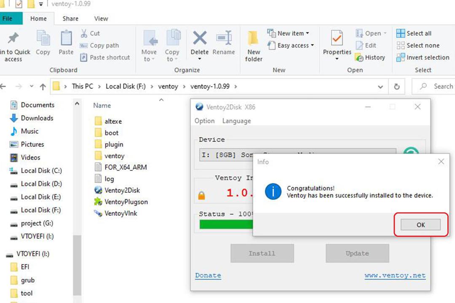Select the ventoy folder in file list
Image resolution: width=455 pixels, height=303 pixels.
pyautogui.click(x=110, y=156)
